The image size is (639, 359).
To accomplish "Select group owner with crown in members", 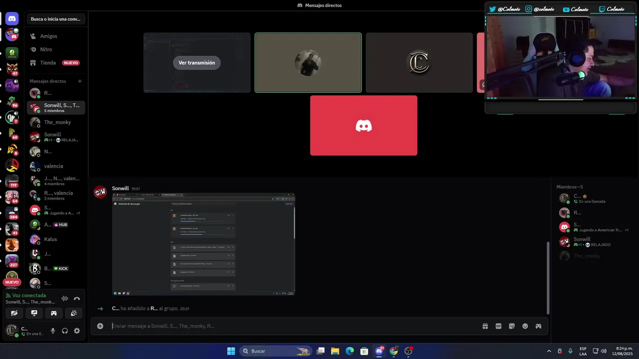I will (594, 198).
